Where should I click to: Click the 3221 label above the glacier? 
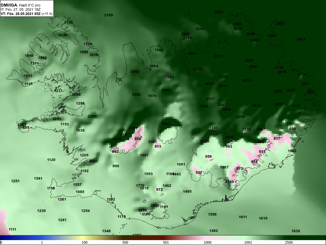(166, 123)
